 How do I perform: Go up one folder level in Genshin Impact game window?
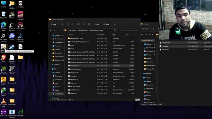(x=61, y=30)
